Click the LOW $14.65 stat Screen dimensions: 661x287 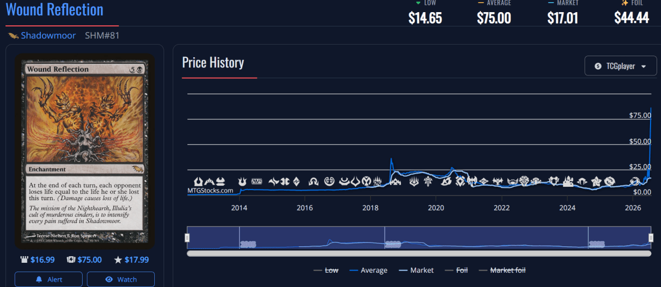point(425,13)
